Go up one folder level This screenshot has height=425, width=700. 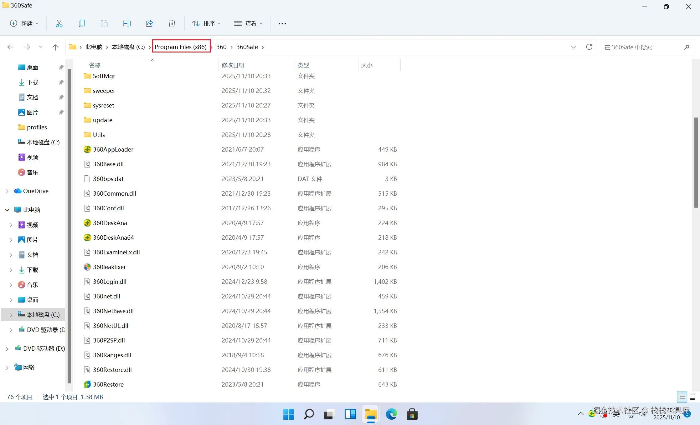tap(55, 47)
